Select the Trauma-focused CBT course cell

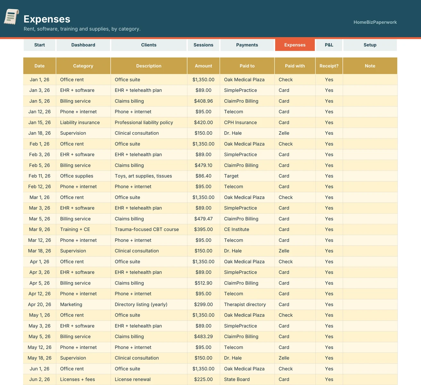[149, 229]
